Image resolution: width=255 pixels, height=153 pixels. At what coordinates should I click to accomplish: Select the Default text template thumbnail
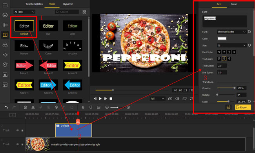click(24, 26)
